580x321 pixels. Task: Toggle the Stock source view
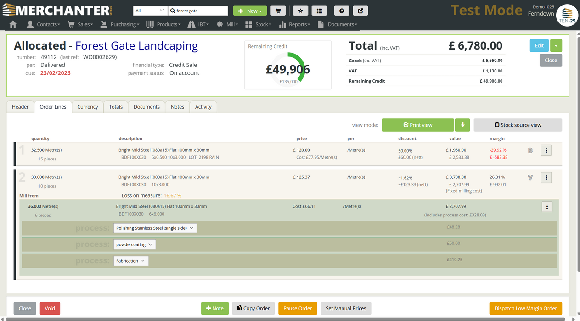518,125
